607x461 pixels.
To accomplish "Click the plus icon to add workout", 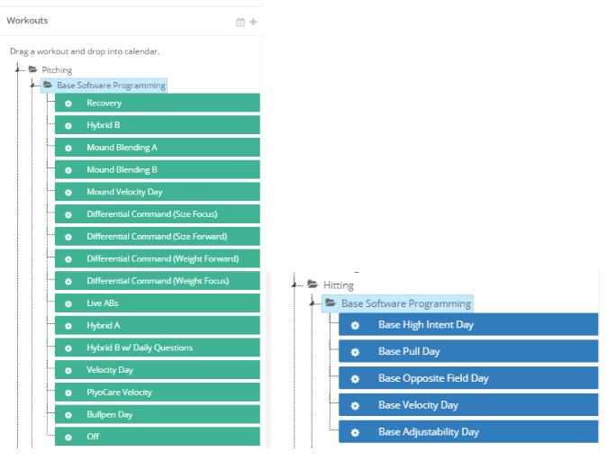I will [x=253, y=22].
